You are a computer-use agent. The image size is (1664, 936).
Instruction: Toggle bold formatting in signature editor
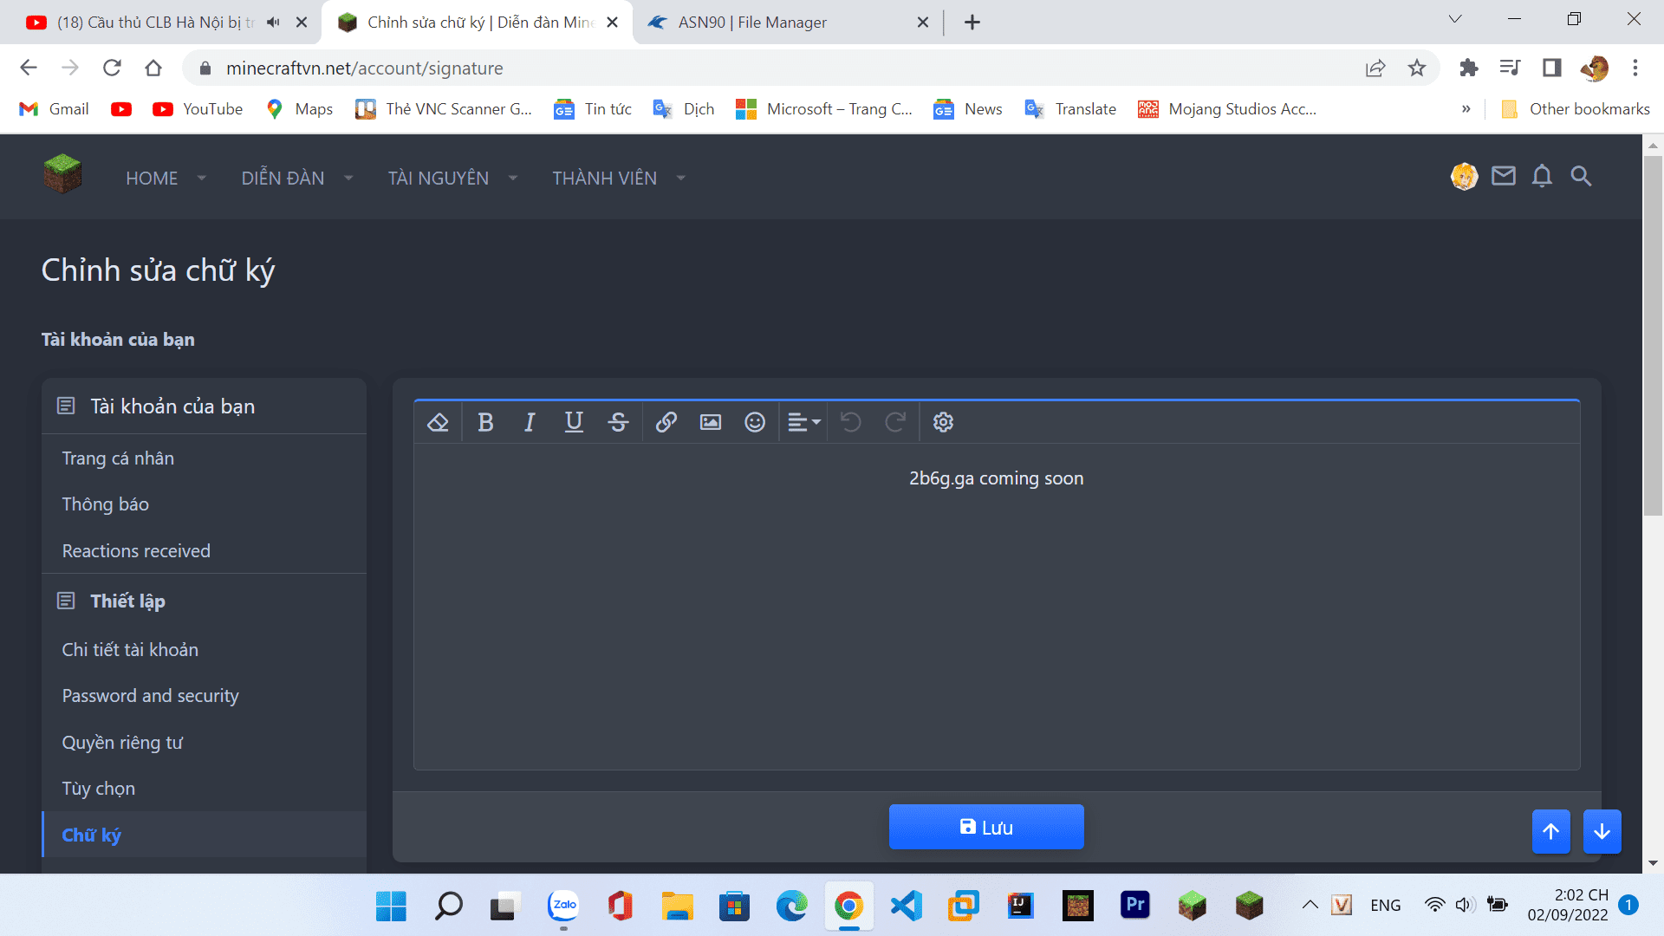tap(485, 422)
